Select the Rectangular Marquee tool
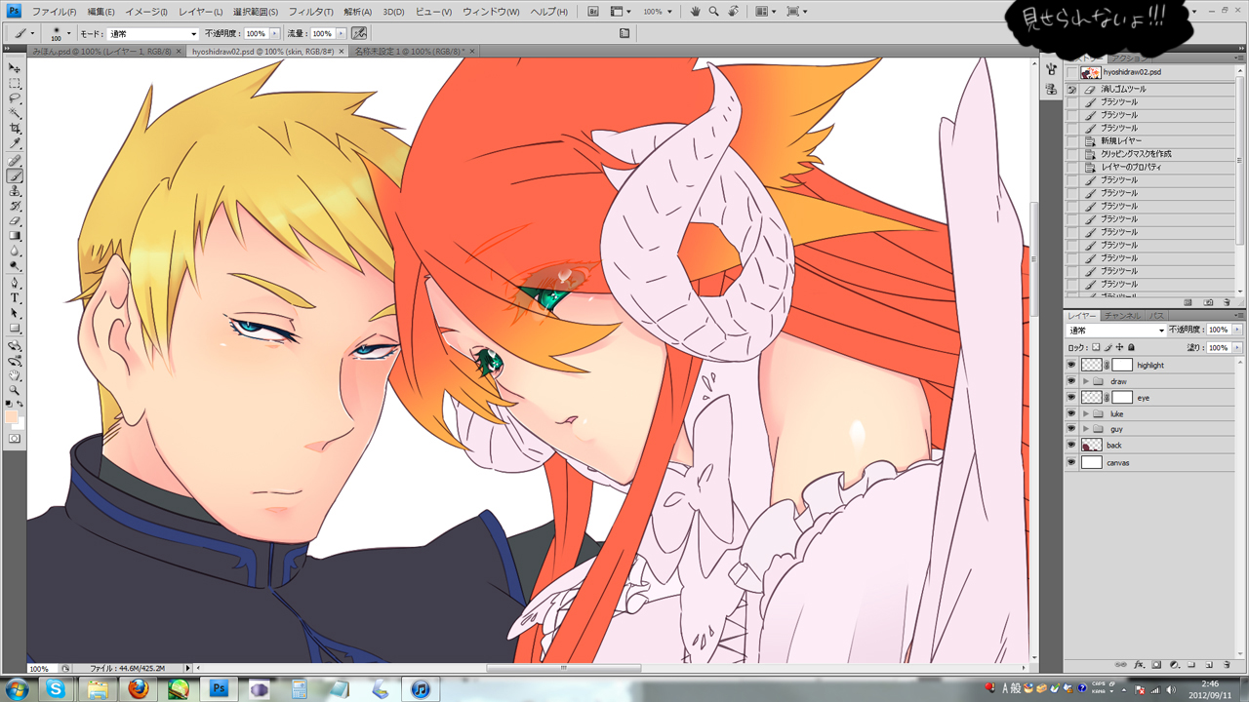This screenshot has height=702, width=1249. [x=15, y=84]
